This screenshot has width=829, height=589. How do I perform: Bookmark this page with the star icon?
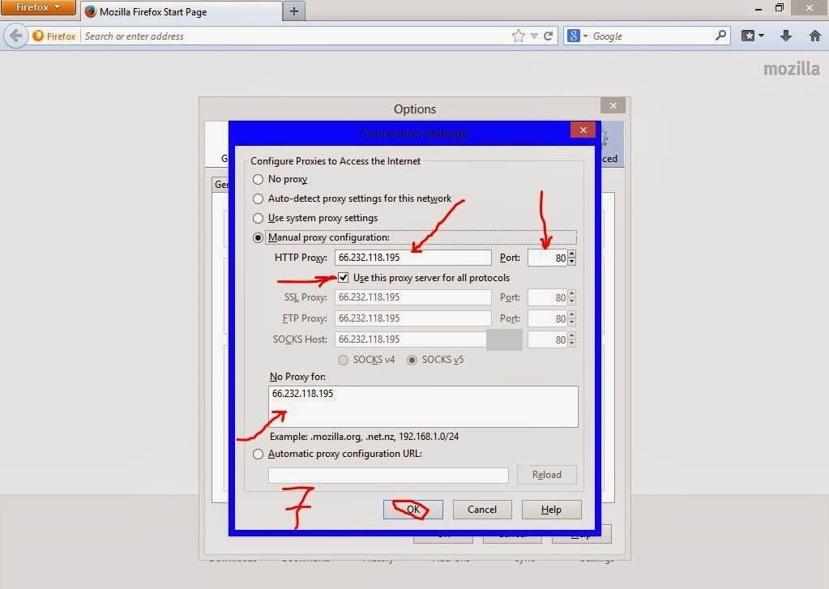pos(519,36)
